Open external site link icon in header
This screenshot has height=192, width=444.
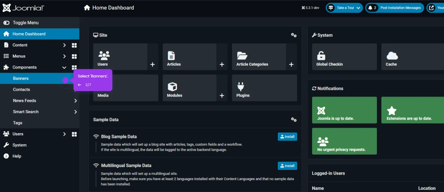(431, 8)
